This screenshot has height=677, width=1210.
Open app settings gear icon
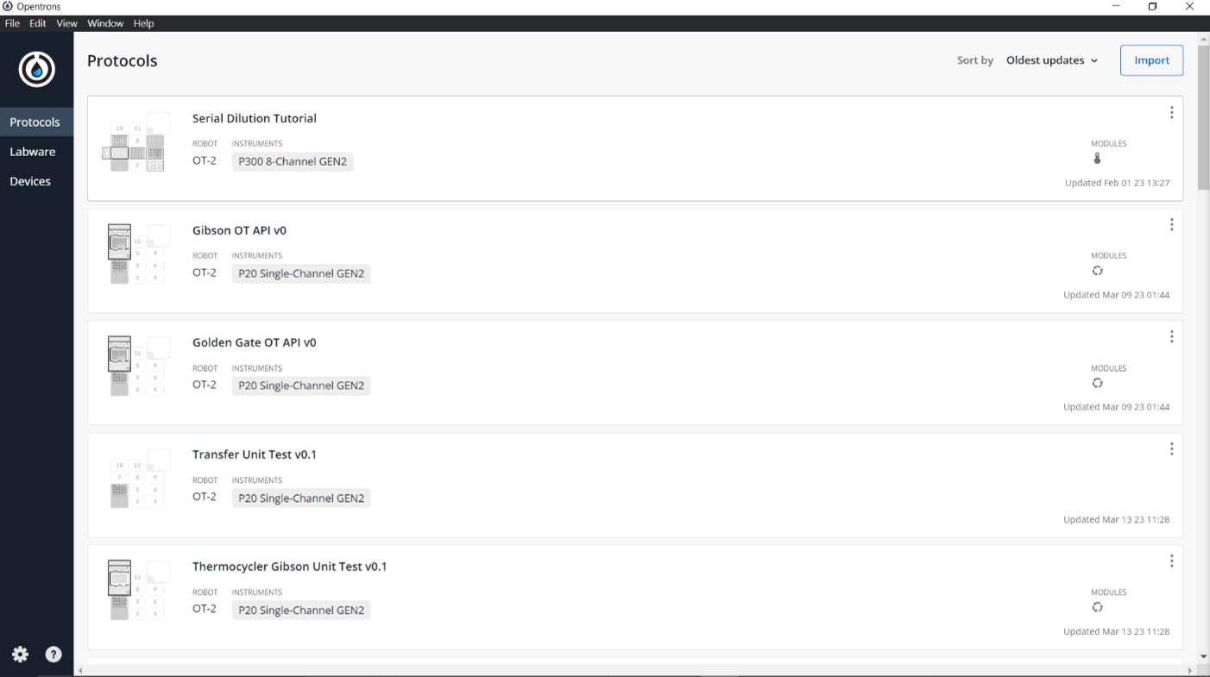pos(21,655)
